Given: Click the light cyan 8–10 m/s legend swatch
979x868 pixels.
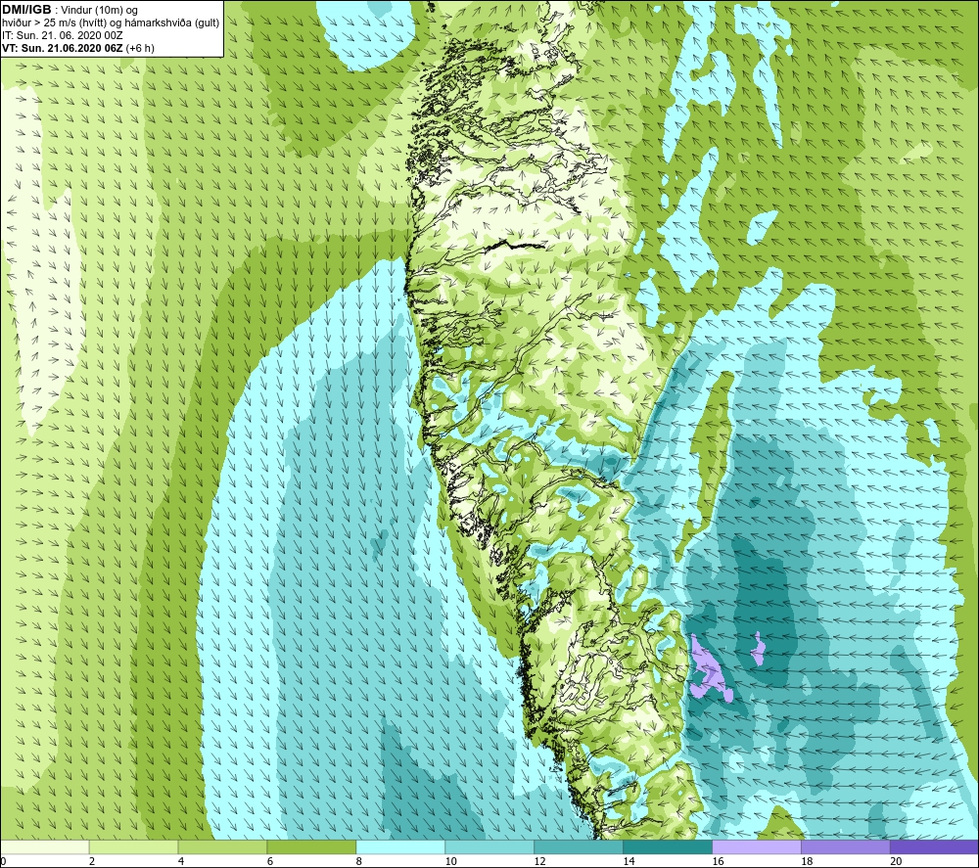Looking at the screenshot, I should [x=400, y=846].
